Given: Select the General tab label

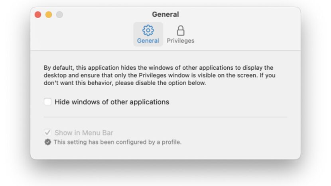Looking at the screenshot, I should pyautogui.click(x=148, y=41).
